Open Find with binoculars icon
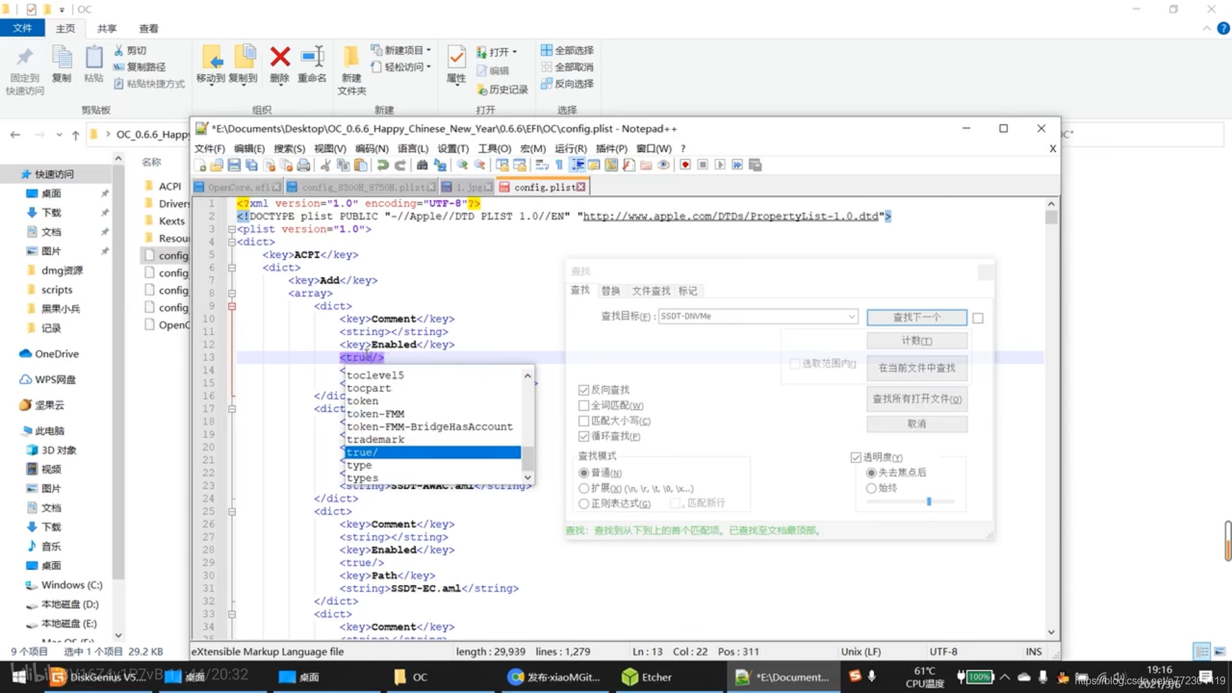Screen dimensions: 1232x693 click(422, 165)
